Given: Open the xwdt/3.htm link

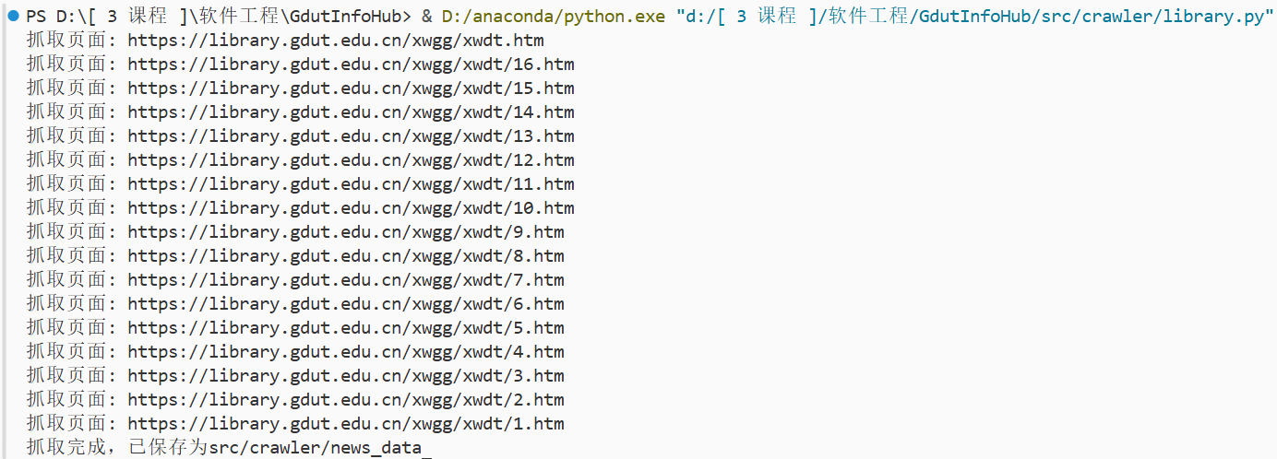Looking at the screenshot, I should point(345,376).
